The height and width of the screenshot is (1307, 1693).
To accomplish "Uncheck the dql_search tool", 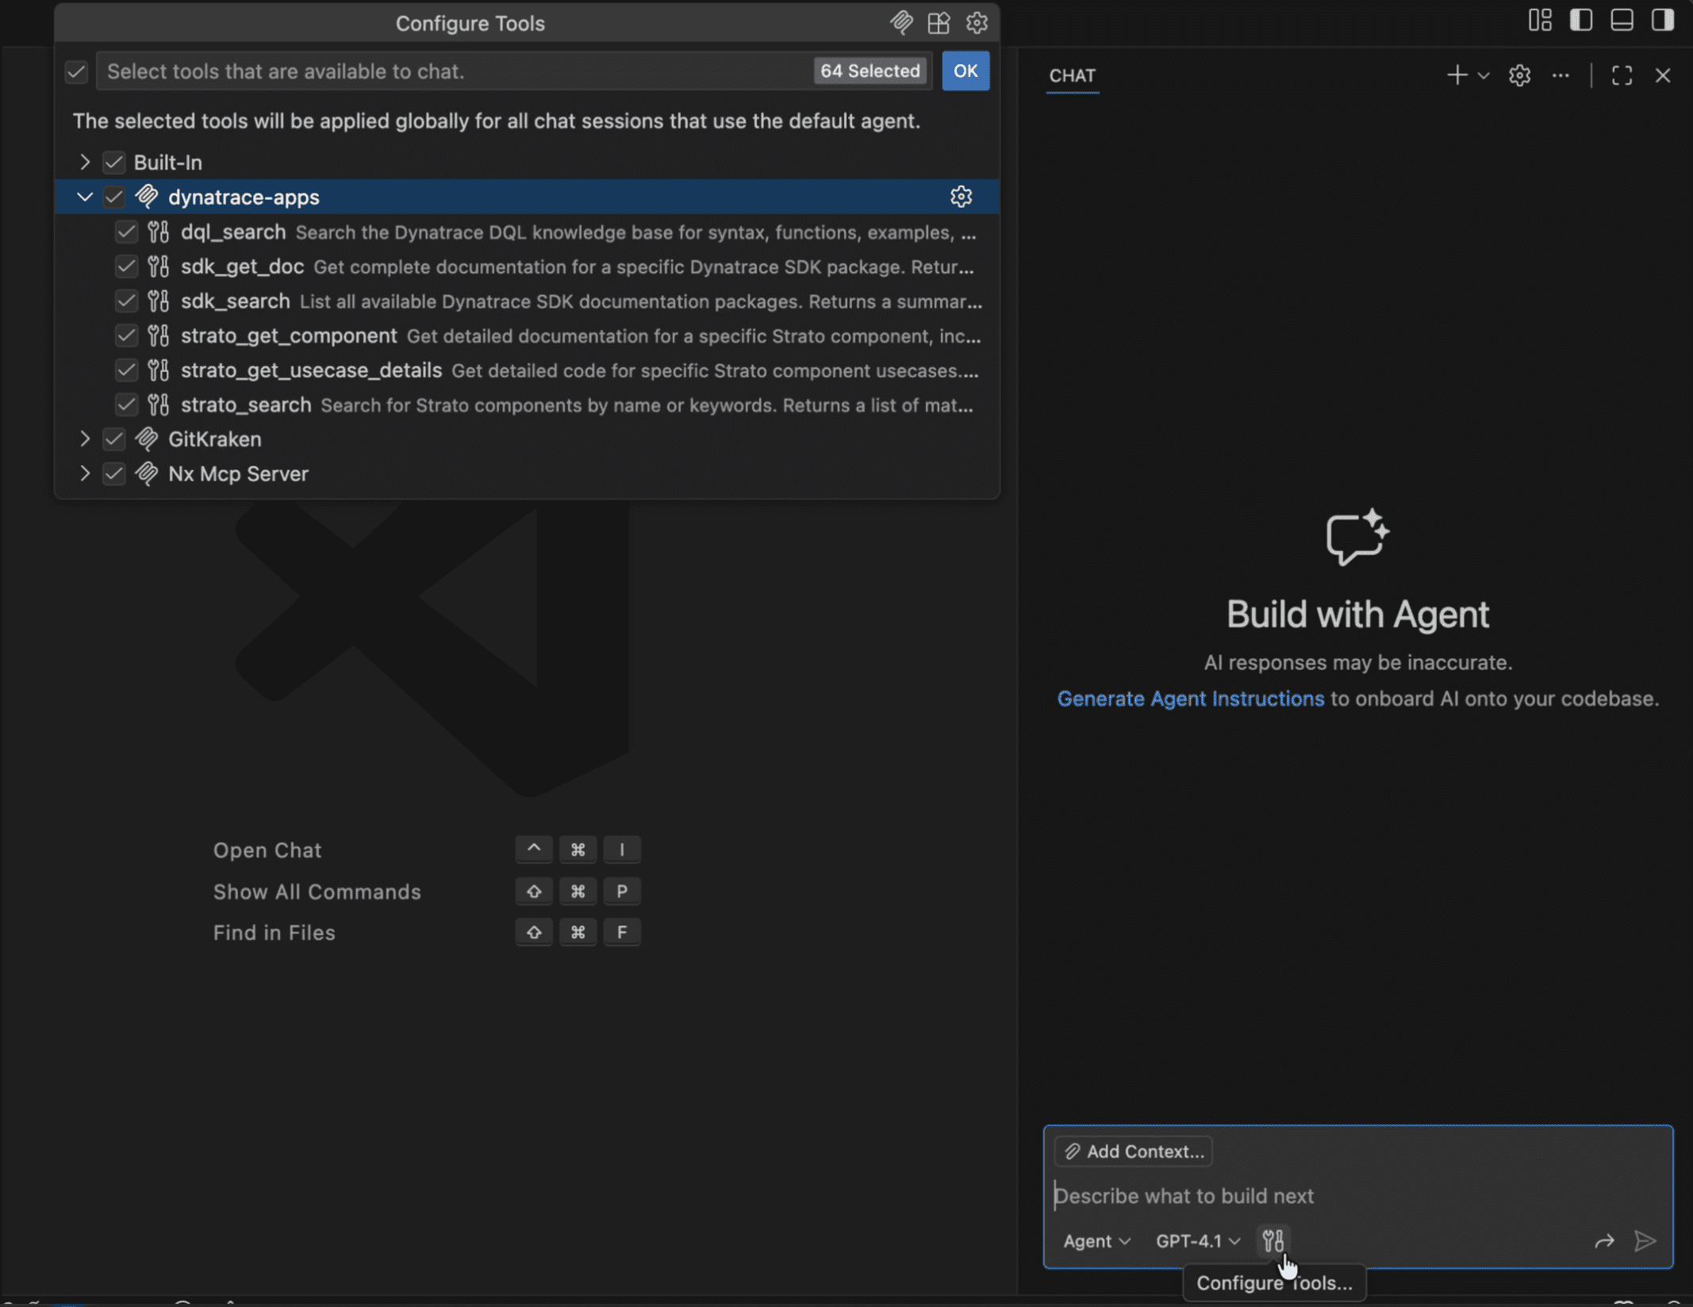I will pyautogui.click(x=126, y=232).
